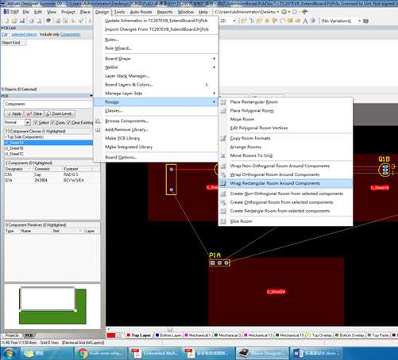Click the icon right of No Variations box

pyautogui.click(x=365, y=21)
